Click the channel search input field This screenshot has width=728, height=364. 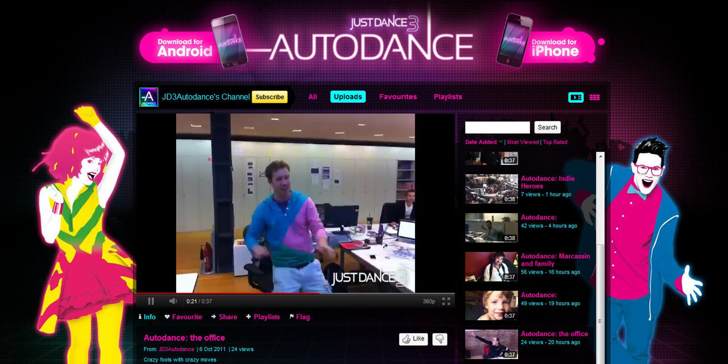coord(497,127)
